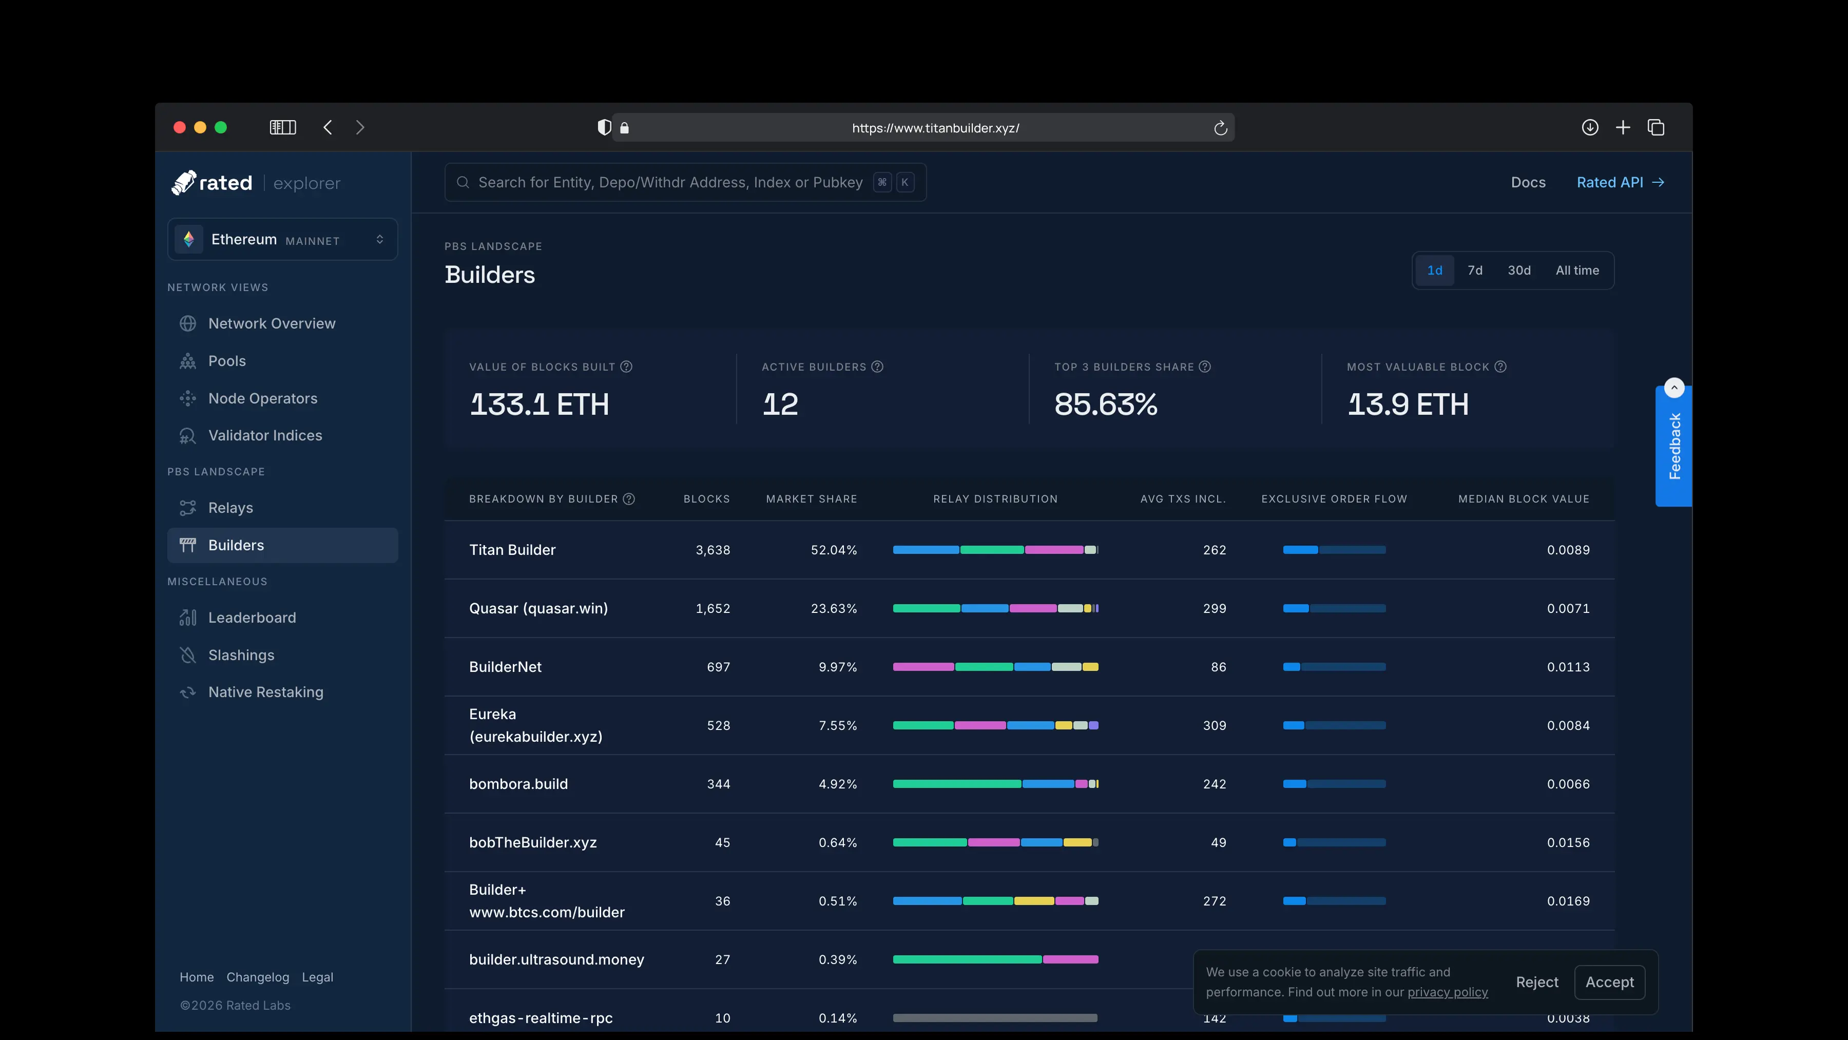Click info icon beside Active Builders
The width and height of the screenshot is (1848, 1040).
(x=877, y=367)
